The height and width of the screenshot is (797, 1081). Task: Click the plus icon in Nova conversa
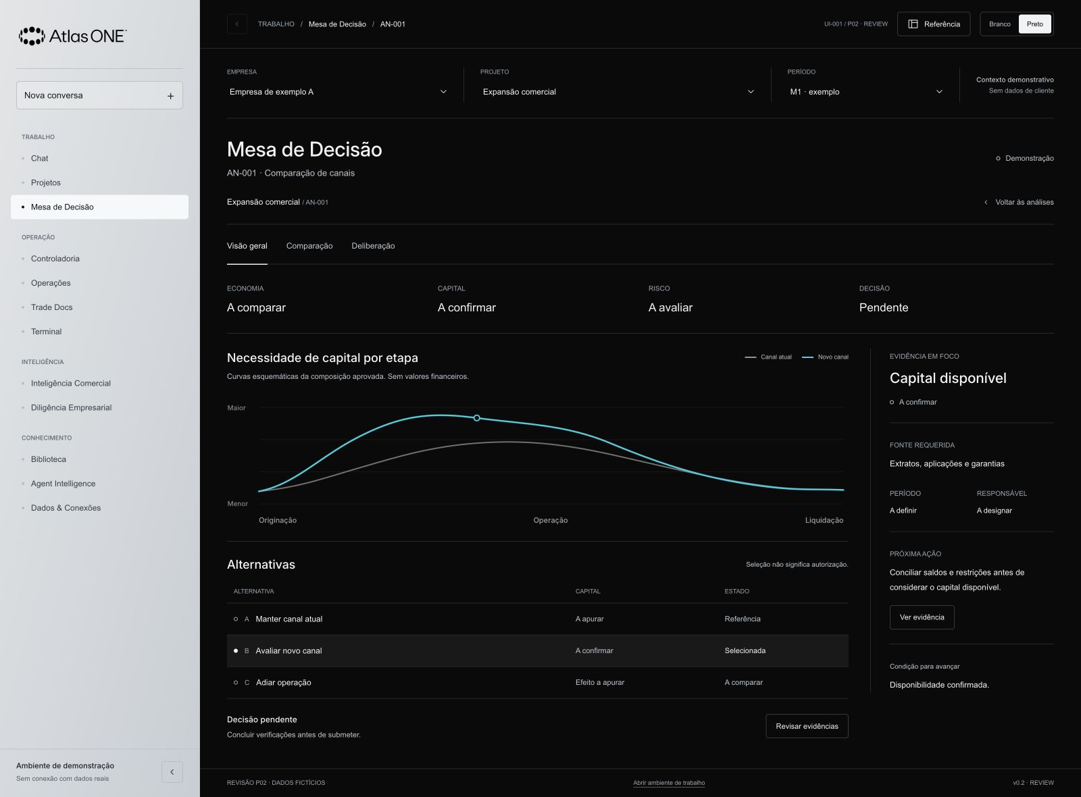(170, 96)
